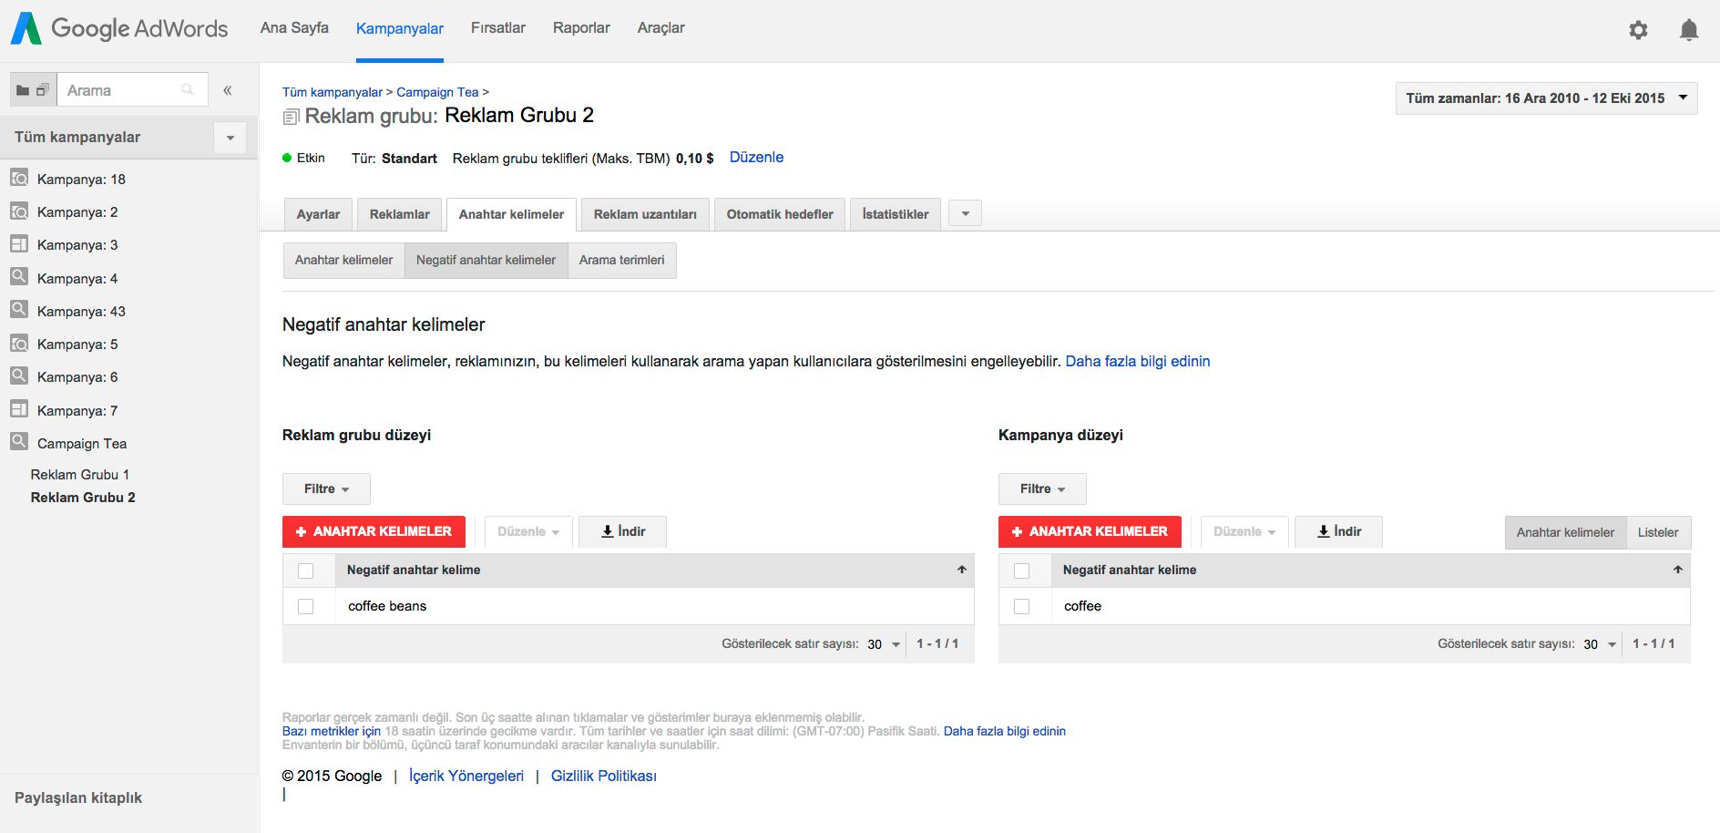The height and width of the screenshot is (833, 1720).
Task: Switch to the İstatistikler tab
Action: pyautogui.click(x=896, y=214)
